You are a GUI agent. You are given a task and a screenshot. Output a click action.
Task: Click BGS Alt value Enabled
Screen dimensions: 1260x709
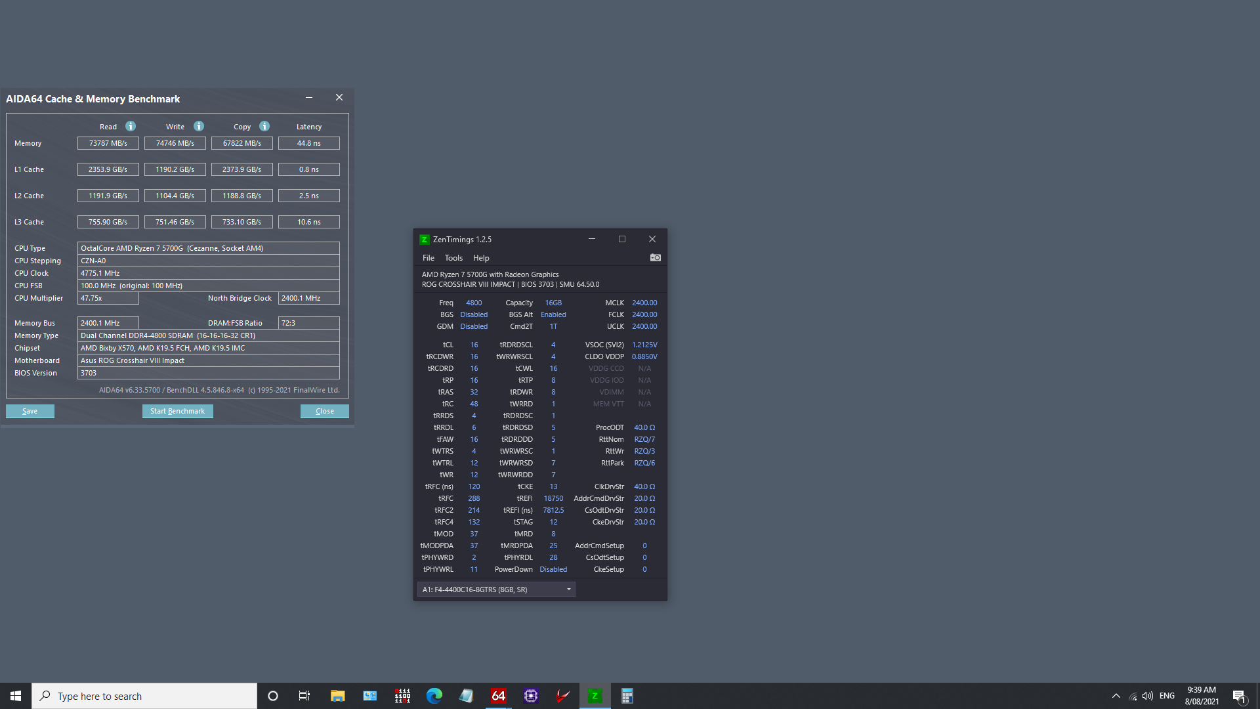point(553,314)
